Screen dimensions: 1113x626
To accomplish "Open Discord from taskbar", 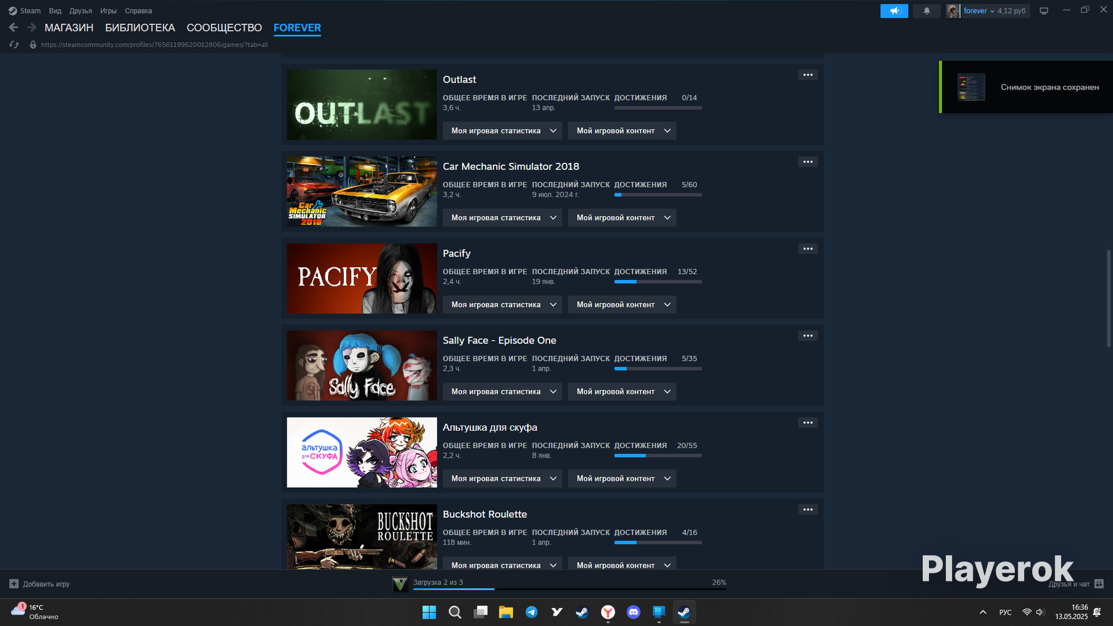I will [633, 612].
